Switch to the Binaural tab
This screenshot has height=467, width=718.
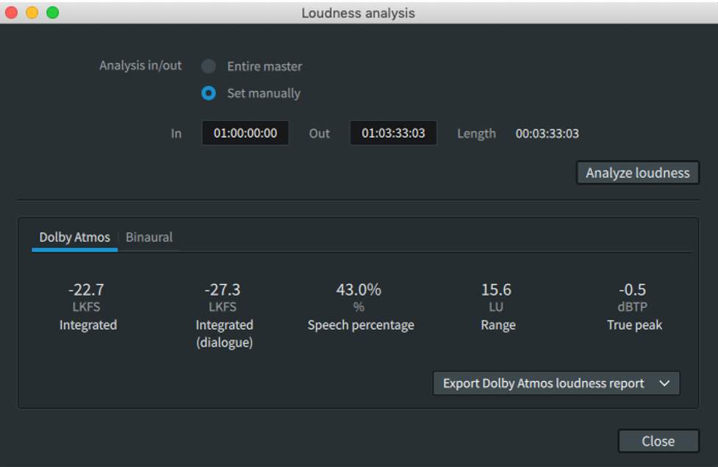pyautogui.click(x=149, y=237)
